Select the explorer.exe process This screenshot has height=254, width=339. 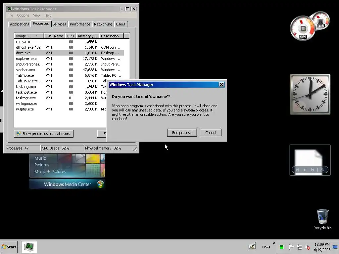point(70,59)
